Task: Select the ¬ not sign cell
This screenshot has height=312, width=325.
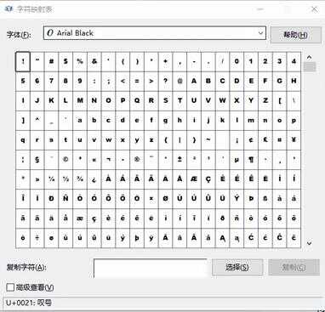Action: coord(109,160)
